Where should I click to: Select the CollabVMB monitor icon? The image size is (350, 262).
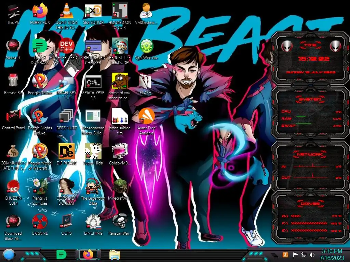(x=120, y=151)
